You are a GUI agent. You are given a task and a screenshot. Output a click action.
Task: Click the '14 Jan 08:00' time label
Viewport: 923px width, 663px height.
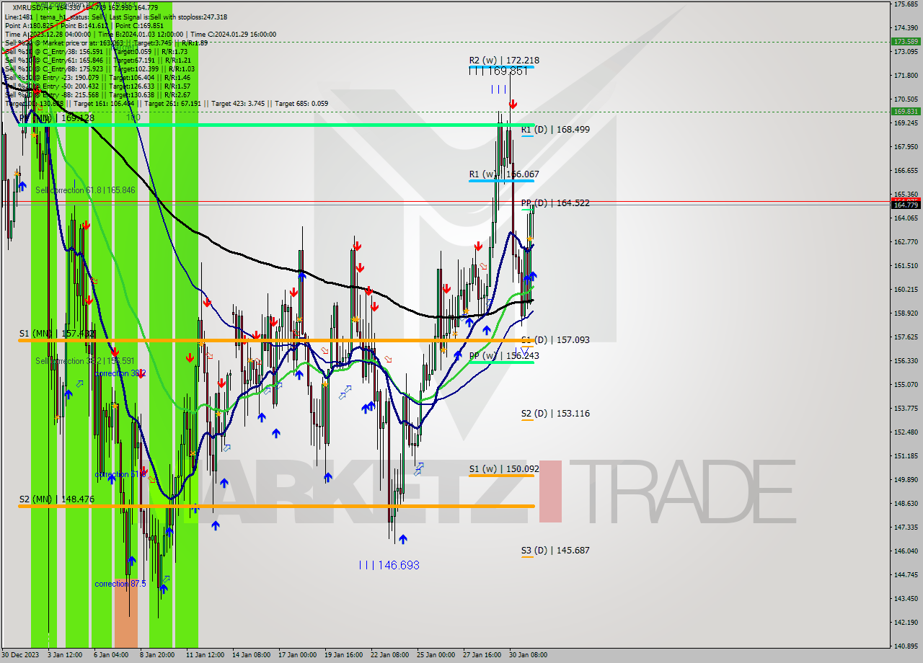(251, 655)
